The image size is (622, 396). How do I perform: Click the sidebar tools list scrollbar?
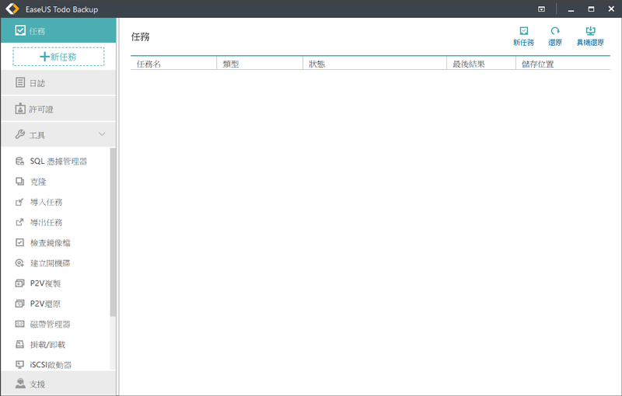[113, 233]
